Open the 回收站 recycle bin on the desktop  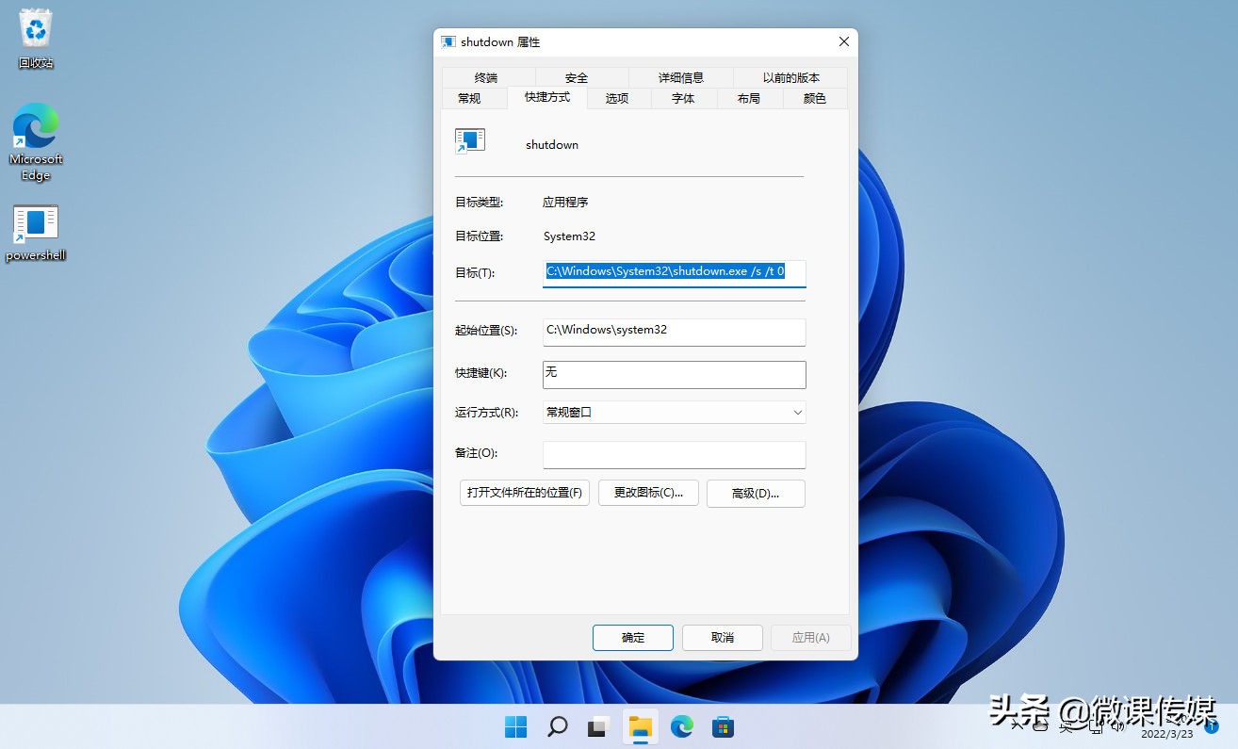click(x=35, y=28)
